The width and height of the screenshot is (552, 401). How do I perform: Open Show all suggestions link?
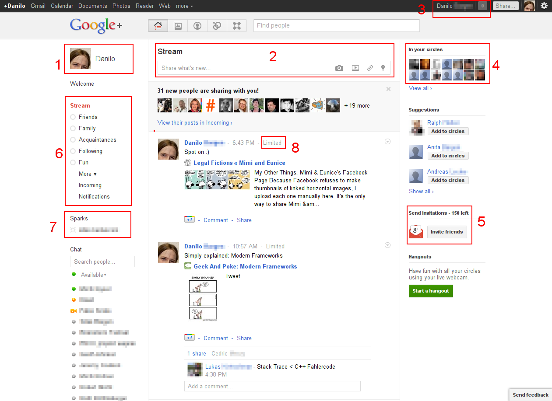tap(421, 191)
